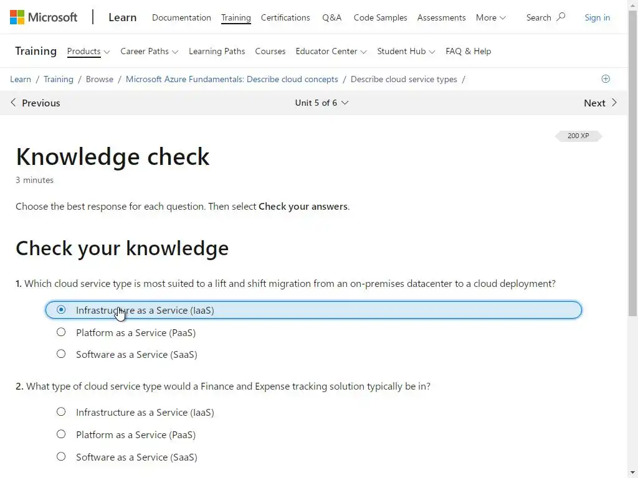Click the Search button label
The width and height of the screenshot is (638, 478).
coord(539,17)
